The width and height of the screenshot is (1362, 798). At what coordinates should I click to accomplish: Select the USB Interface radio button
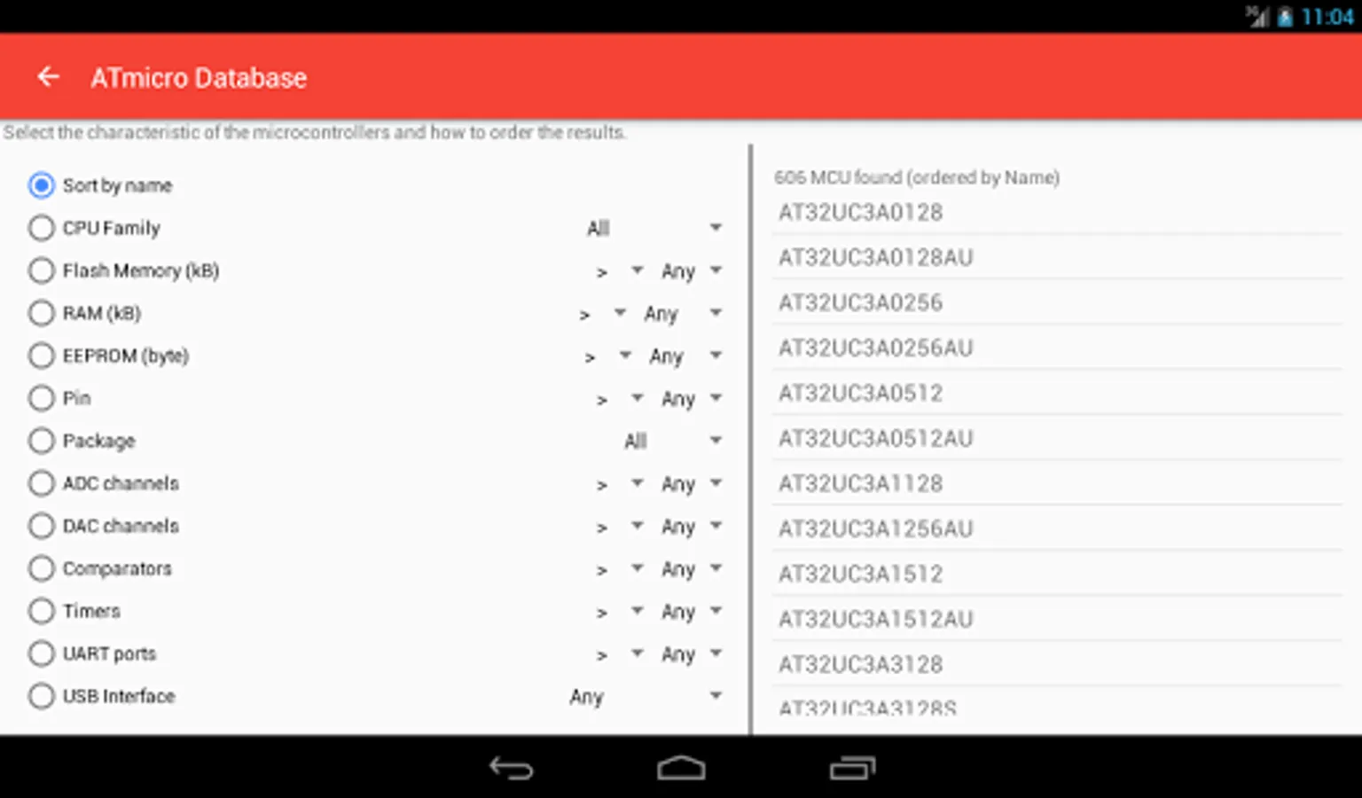click(x=41, y=696)
